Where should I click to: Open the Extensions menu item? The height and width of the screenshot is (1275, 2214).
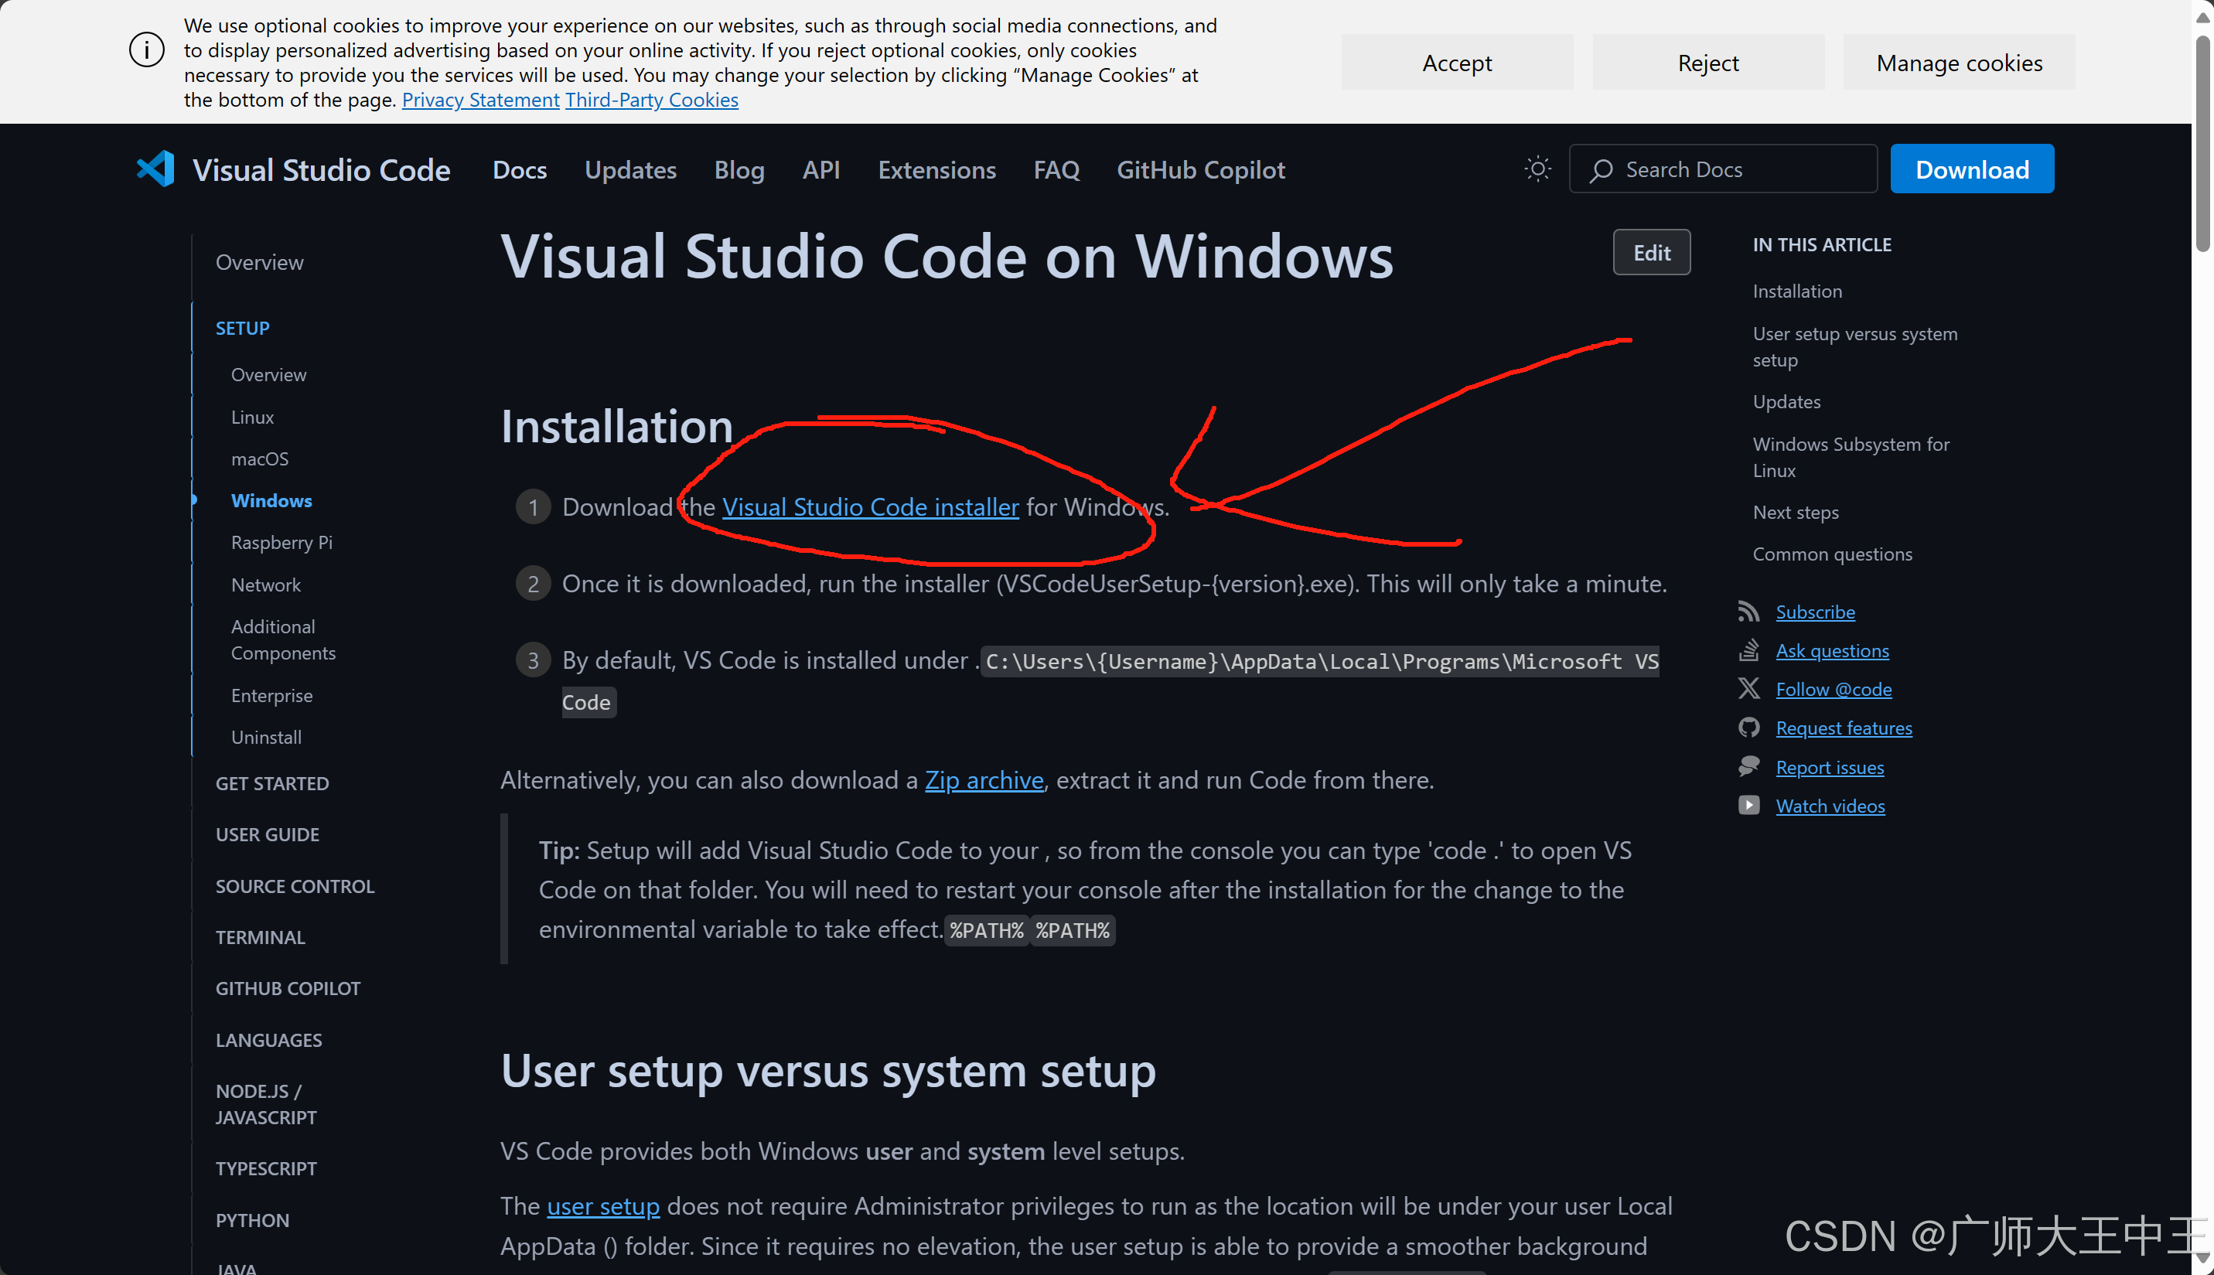coord(936,170)
